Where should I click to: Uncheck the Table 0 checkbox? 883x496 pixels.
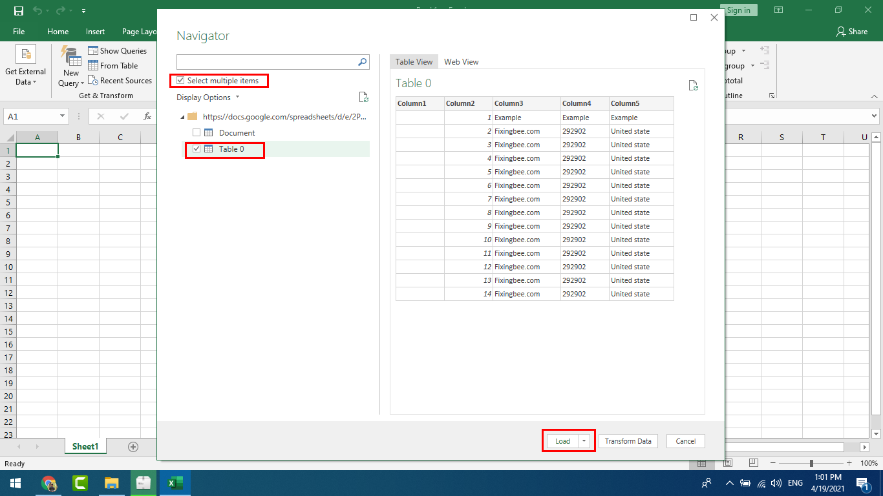coord(197,149)
